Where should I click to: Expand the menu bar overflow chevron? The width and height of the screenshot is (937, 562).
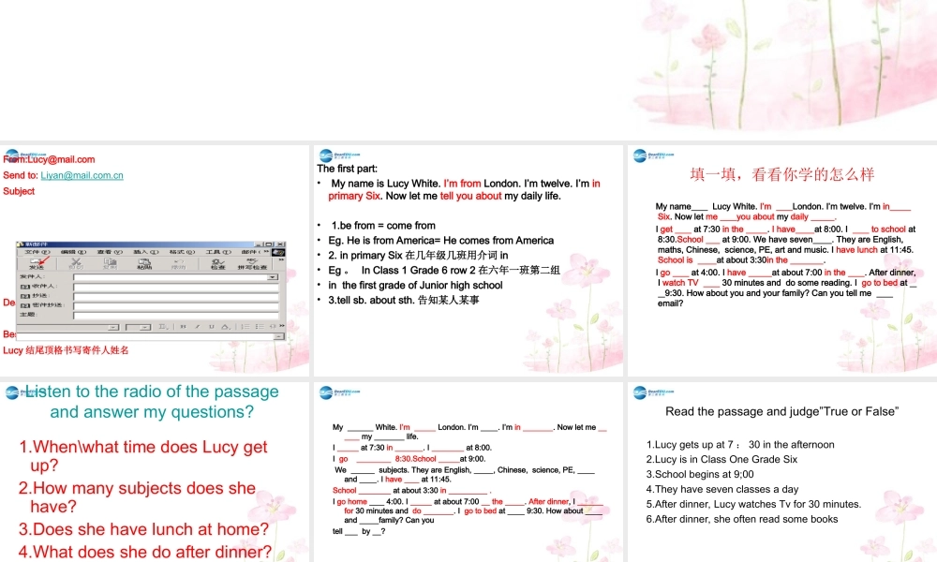(266, 251)
